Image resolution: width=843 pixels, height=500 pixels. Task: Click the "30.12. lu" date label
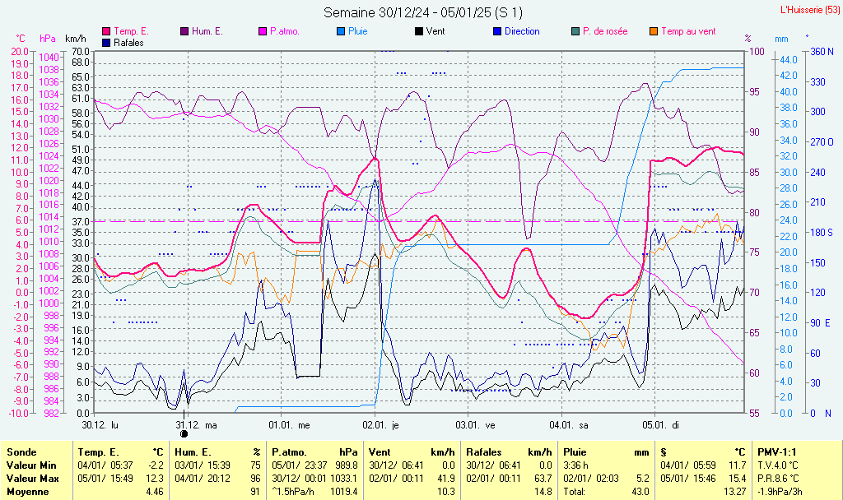point(100,425)
